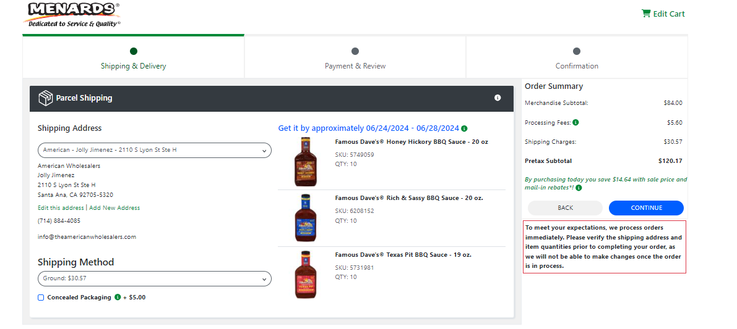The image size is (737, 329).
Task: Click Add New Address link
Action: point(114,207)
